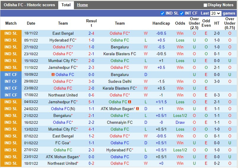Click the Odd Even column header
The height and width of the screenshot is (168, 238).
pos(206,23)
